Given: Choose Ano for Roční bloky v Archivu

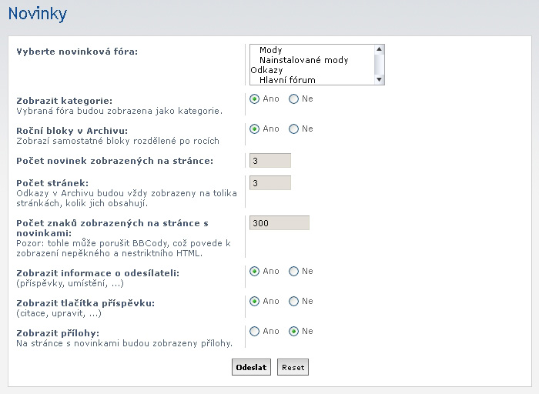Looking at the screenshot, I should [x=254, y=129].
